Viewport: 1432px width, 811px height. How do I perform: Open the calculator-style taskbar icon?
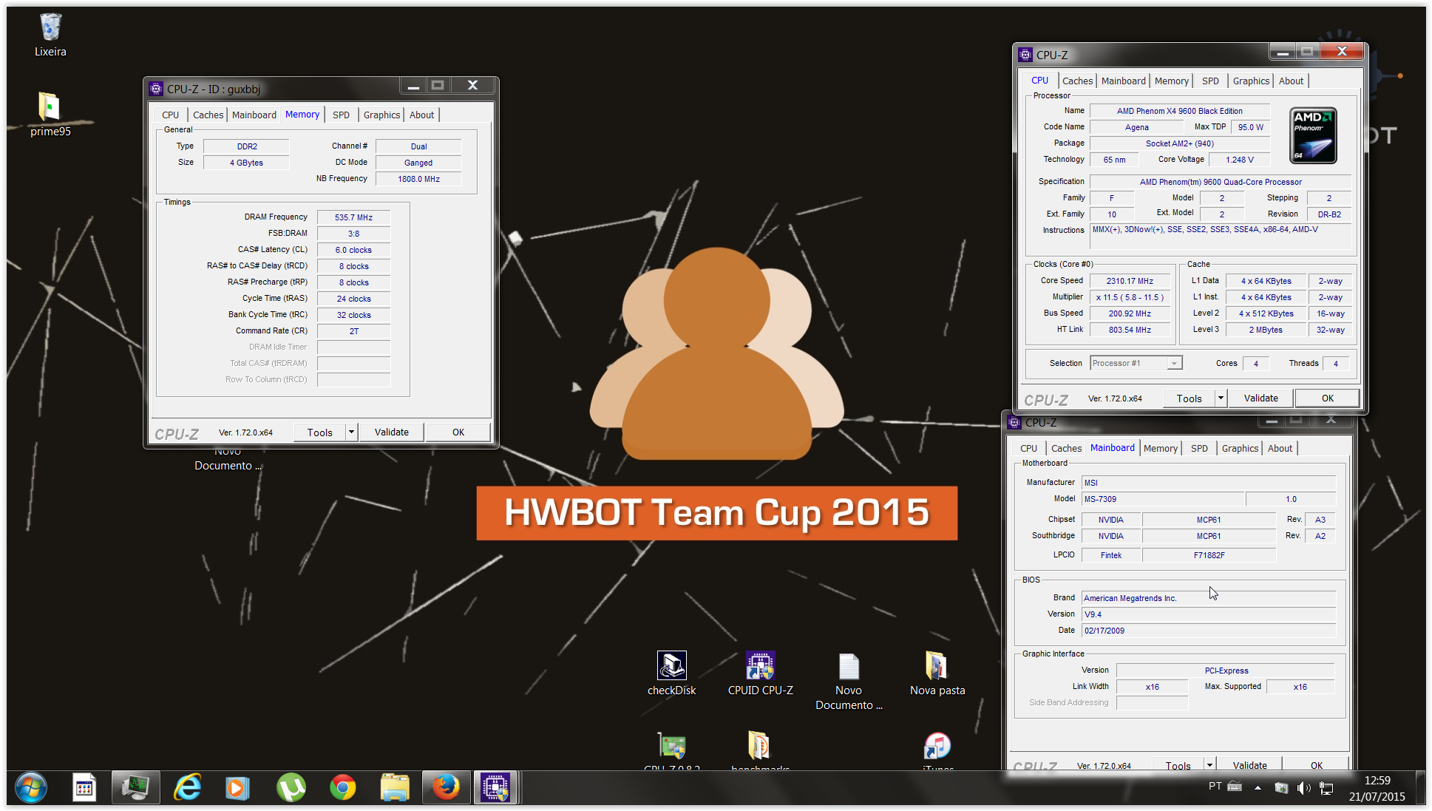coord(84,788)
